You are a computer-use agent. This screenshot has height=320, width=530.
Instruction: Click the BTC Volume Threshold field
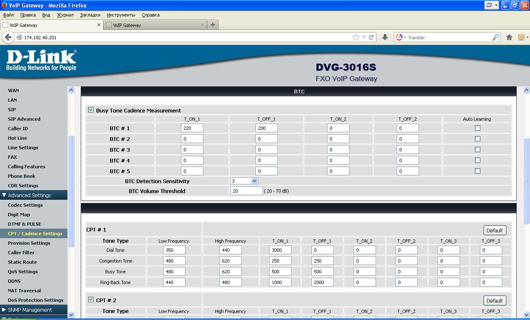point(246,191)
